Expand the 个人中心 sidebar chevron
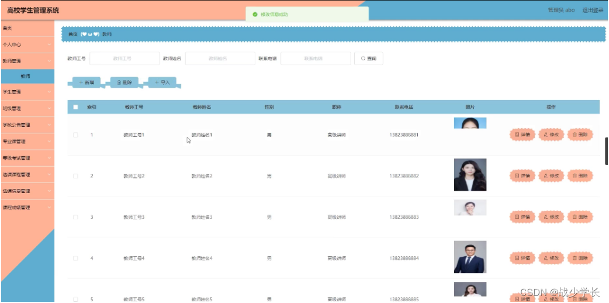 tap(49, 44)
